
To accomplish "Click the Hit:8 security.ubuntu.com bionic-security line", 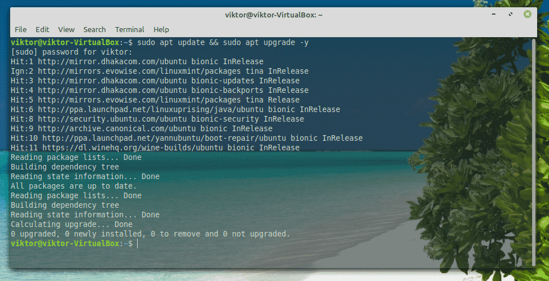I will pos(157,119).
